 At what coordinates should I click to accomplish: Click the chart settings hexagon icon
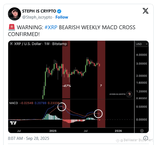(x=142, y=131)
